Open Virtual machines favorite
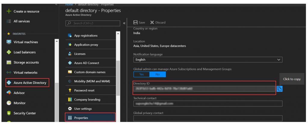The height and width of the screenshot is (124, 308). coord(26,42)
